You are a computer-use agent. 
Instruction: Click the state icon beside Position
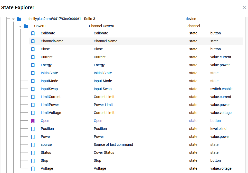(x=33, y=129)
